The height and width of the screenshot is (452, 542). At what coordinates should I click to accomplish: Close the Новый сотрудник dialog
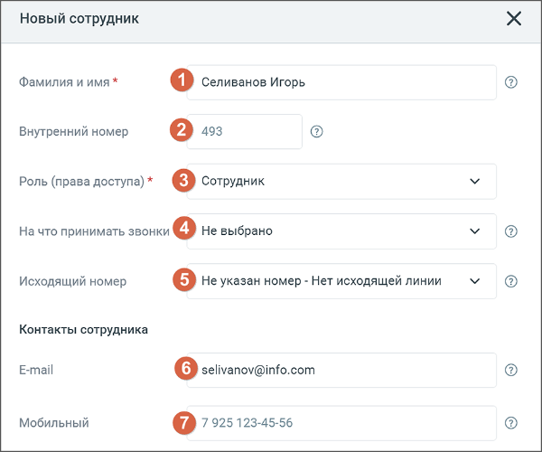tap(514, 18)
